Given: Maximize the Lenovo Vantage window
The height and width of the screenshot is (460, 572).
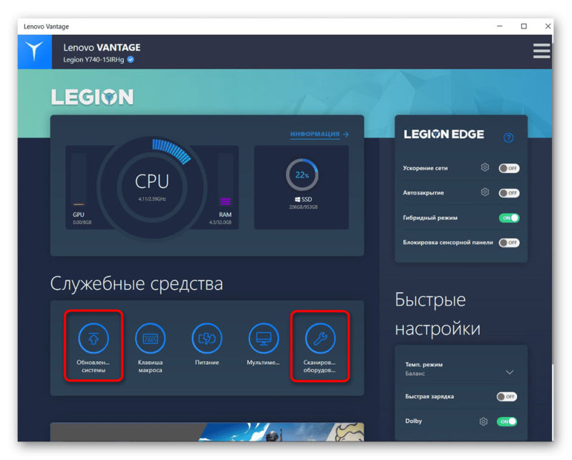Looking at the screenshot, I should tap(524, 26).
